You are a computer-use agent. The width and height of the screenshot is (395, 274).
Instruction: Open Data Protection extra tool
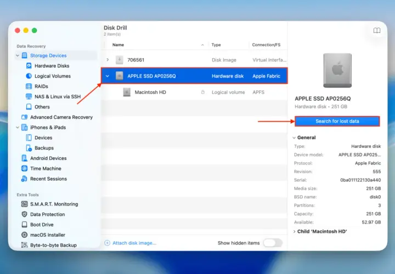coord(48,214)
